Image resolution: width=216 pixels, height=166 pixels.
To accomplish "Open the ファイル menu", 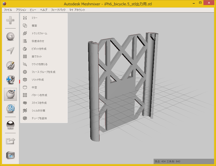I will click(x=8, y=10).
